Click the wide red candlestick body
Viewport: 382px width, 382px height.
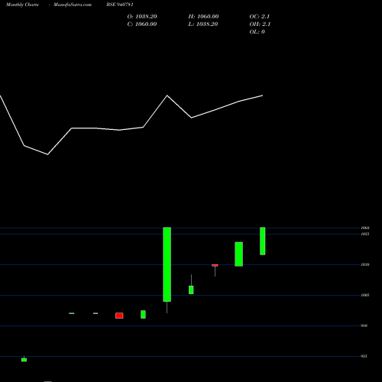(x=119, y=316)
